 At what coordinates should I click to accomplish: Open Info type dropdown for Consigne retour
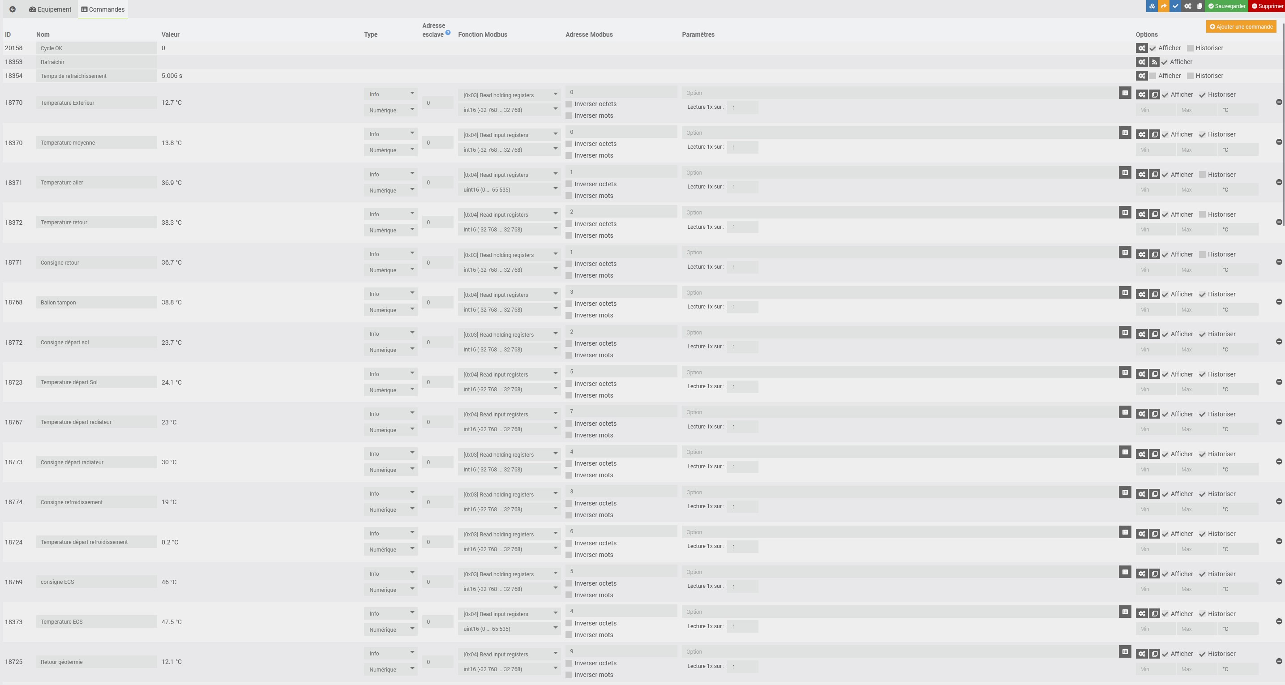(390, 254)
